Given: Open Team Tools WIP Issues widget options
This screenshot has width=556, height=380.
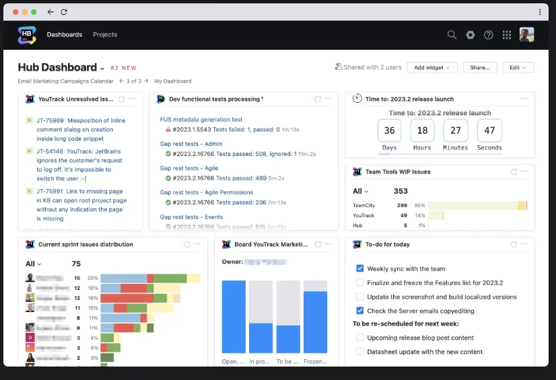Looking at the screenshot, I should coord(524,172).
